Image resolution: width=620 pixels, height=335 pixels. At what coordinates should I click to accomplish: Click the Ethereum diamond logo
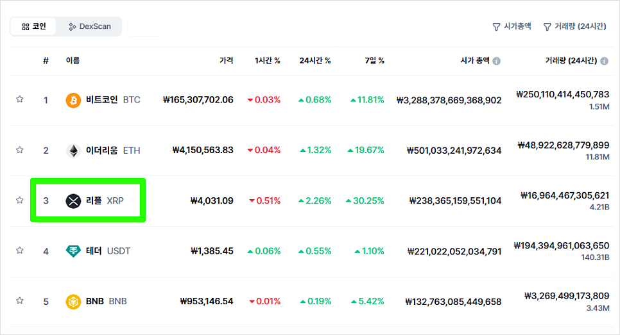click(73, 151)
